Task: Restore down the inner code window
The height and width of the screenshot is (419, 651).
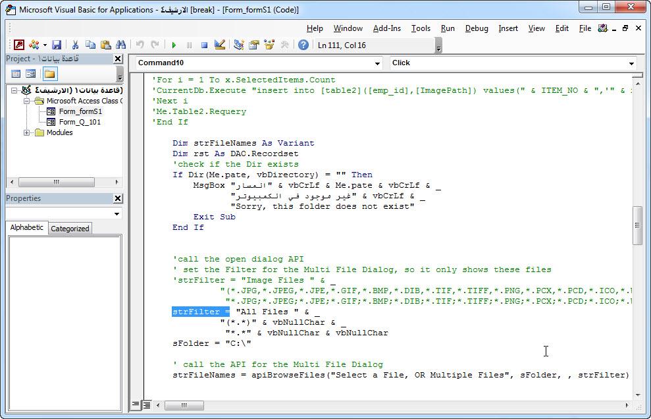Action: 625,28
